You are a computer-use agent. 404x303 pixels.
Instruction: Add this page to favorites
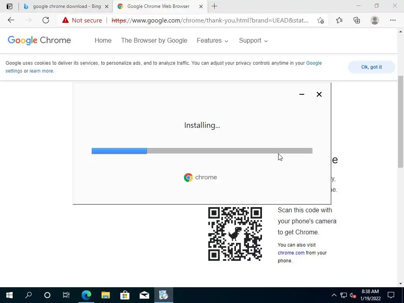tap(320, 21)
